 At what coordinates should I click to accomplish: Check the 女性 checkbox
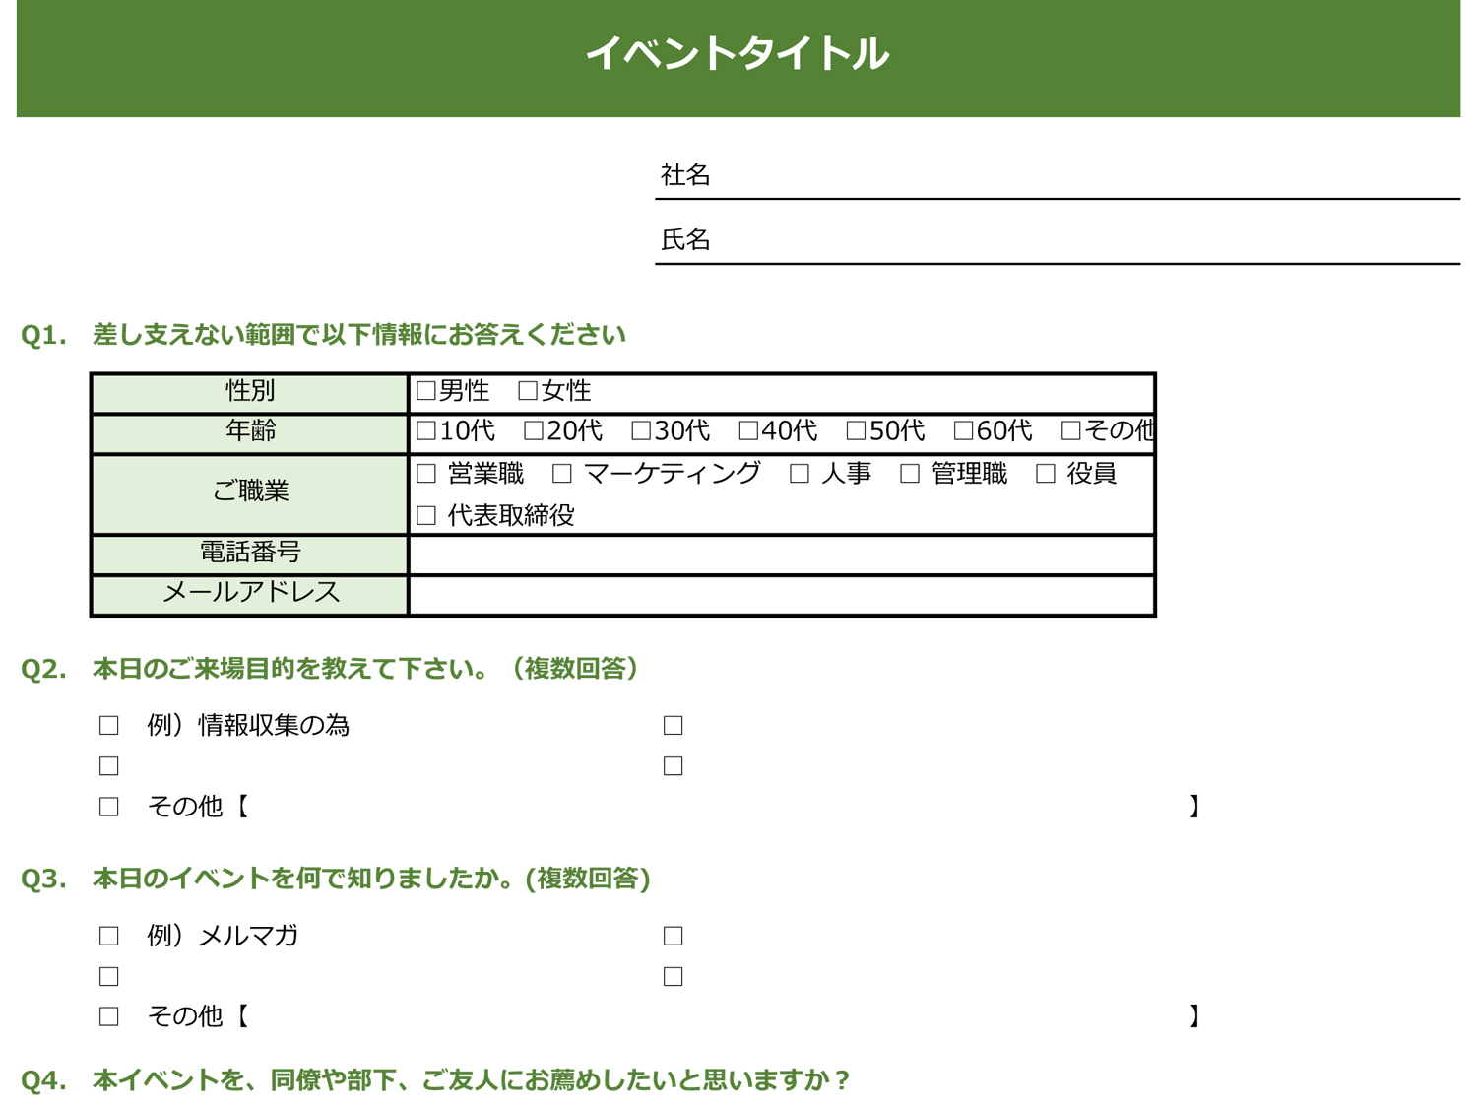[x=528, y=391]
